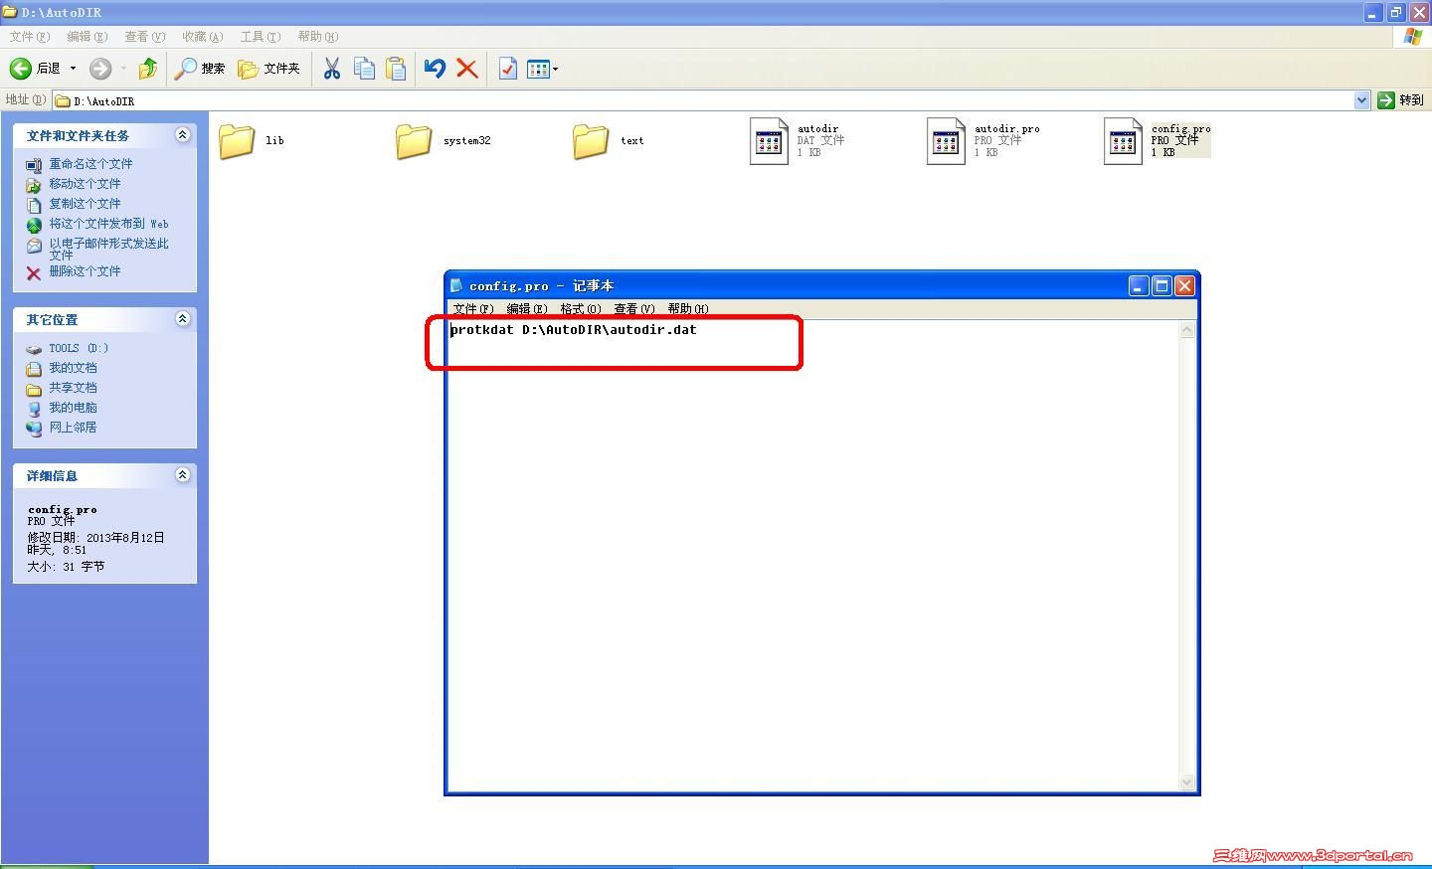Click Move this file (移动这个文件) link
Screen dimensions: 1432x869
(x=85, y=184)
